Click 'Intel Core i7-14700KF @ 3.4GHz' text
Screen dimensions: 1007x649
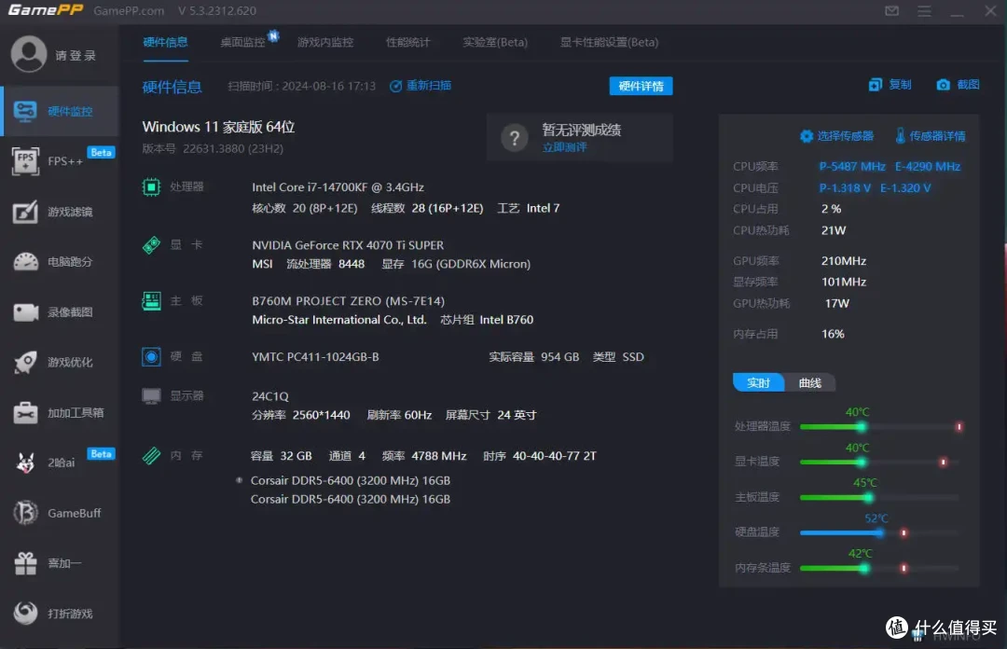338,187
